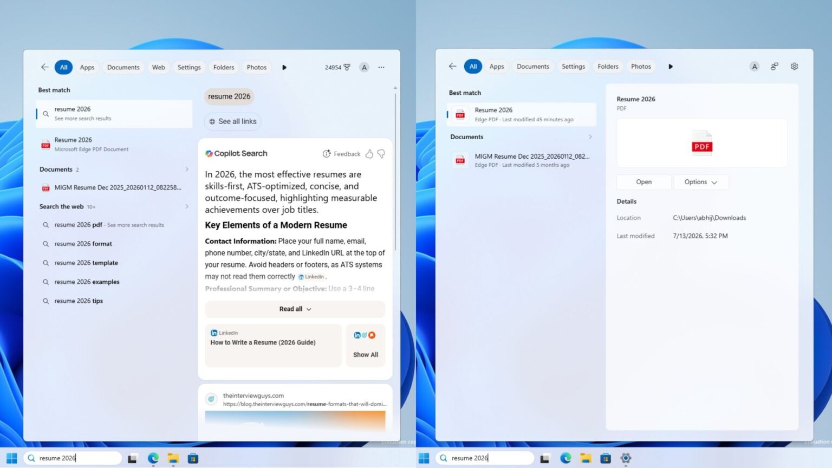Click the Open button for Resume 2026
This screenshot has width=832, height=468.
(643, 182)
